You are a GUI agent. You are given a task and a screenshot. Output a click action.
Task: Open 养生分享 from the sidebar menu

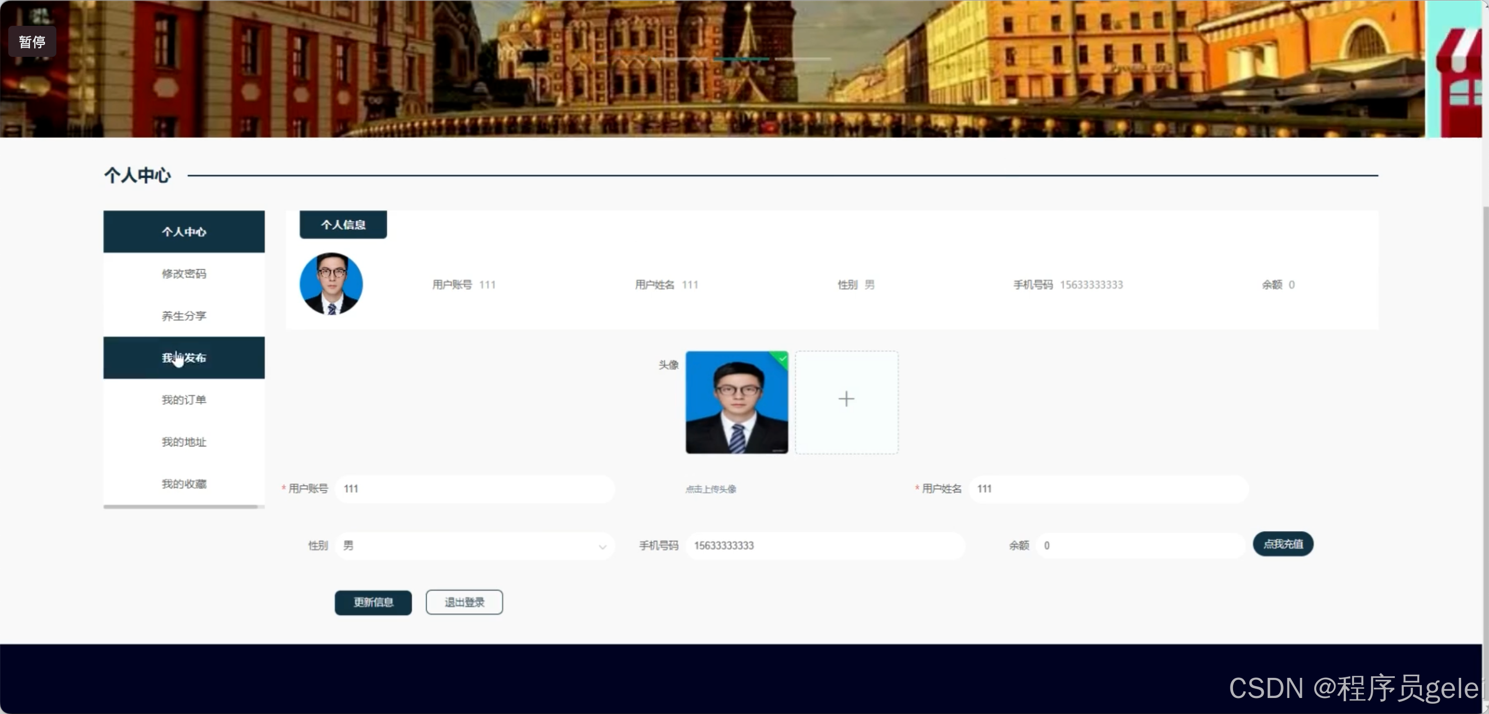[183, 315]
